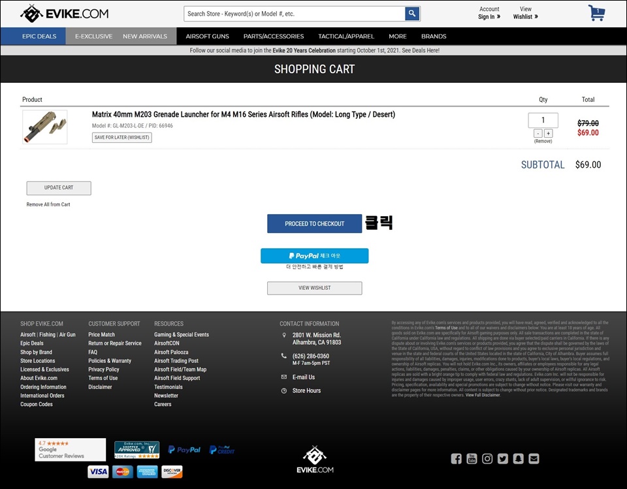Open the View Wishlist header link
The height and width of the screenshot is (489, 627).
[525, 13]
